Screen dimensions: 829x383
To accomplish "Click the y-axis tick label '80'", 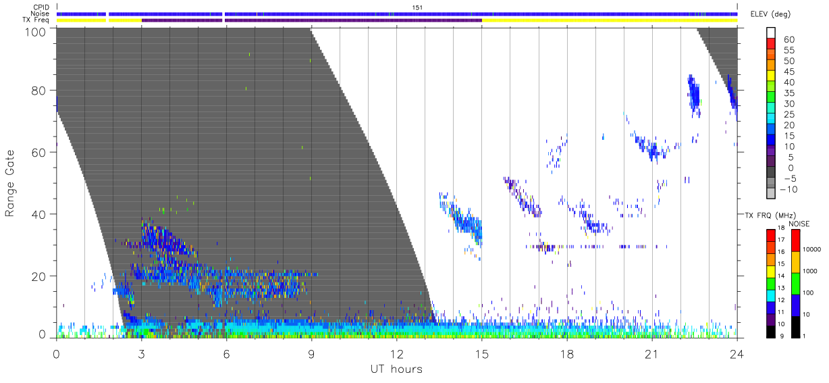I will 39,91.
